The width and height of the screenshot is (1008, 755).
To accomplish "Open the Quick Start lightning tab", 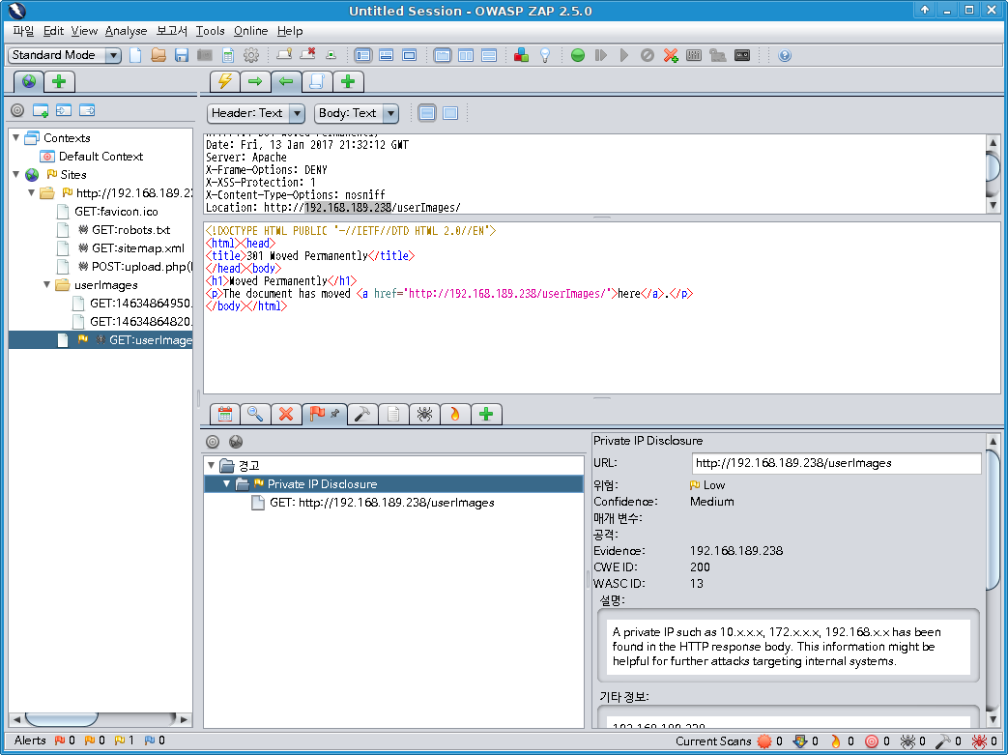I will pyautogui.click(x=225, y=81).
